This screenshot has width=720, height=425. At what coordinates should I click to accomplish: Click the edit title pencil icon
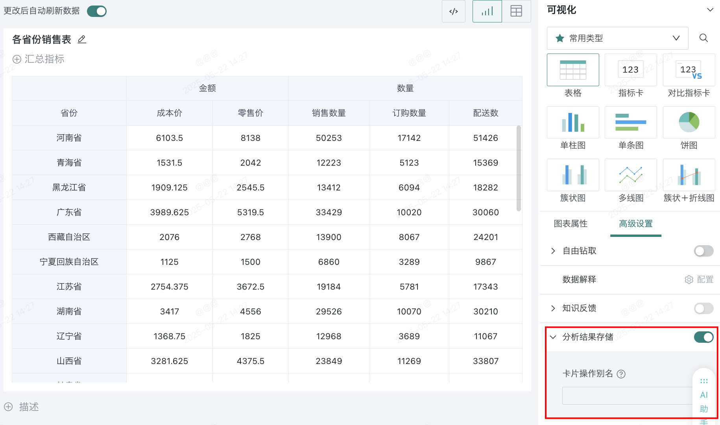click(82, 39)
